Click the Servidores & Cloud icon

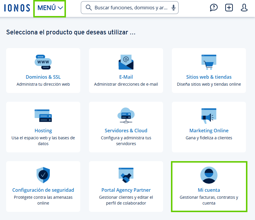(126, 115)
